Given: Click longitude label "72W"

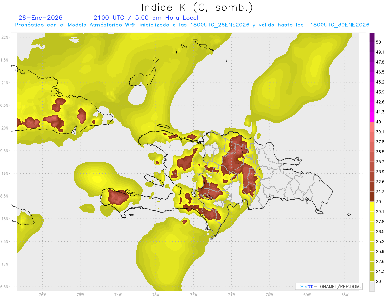Looking at the screenshot, I should pyautogui.click(x=193, y=295).
